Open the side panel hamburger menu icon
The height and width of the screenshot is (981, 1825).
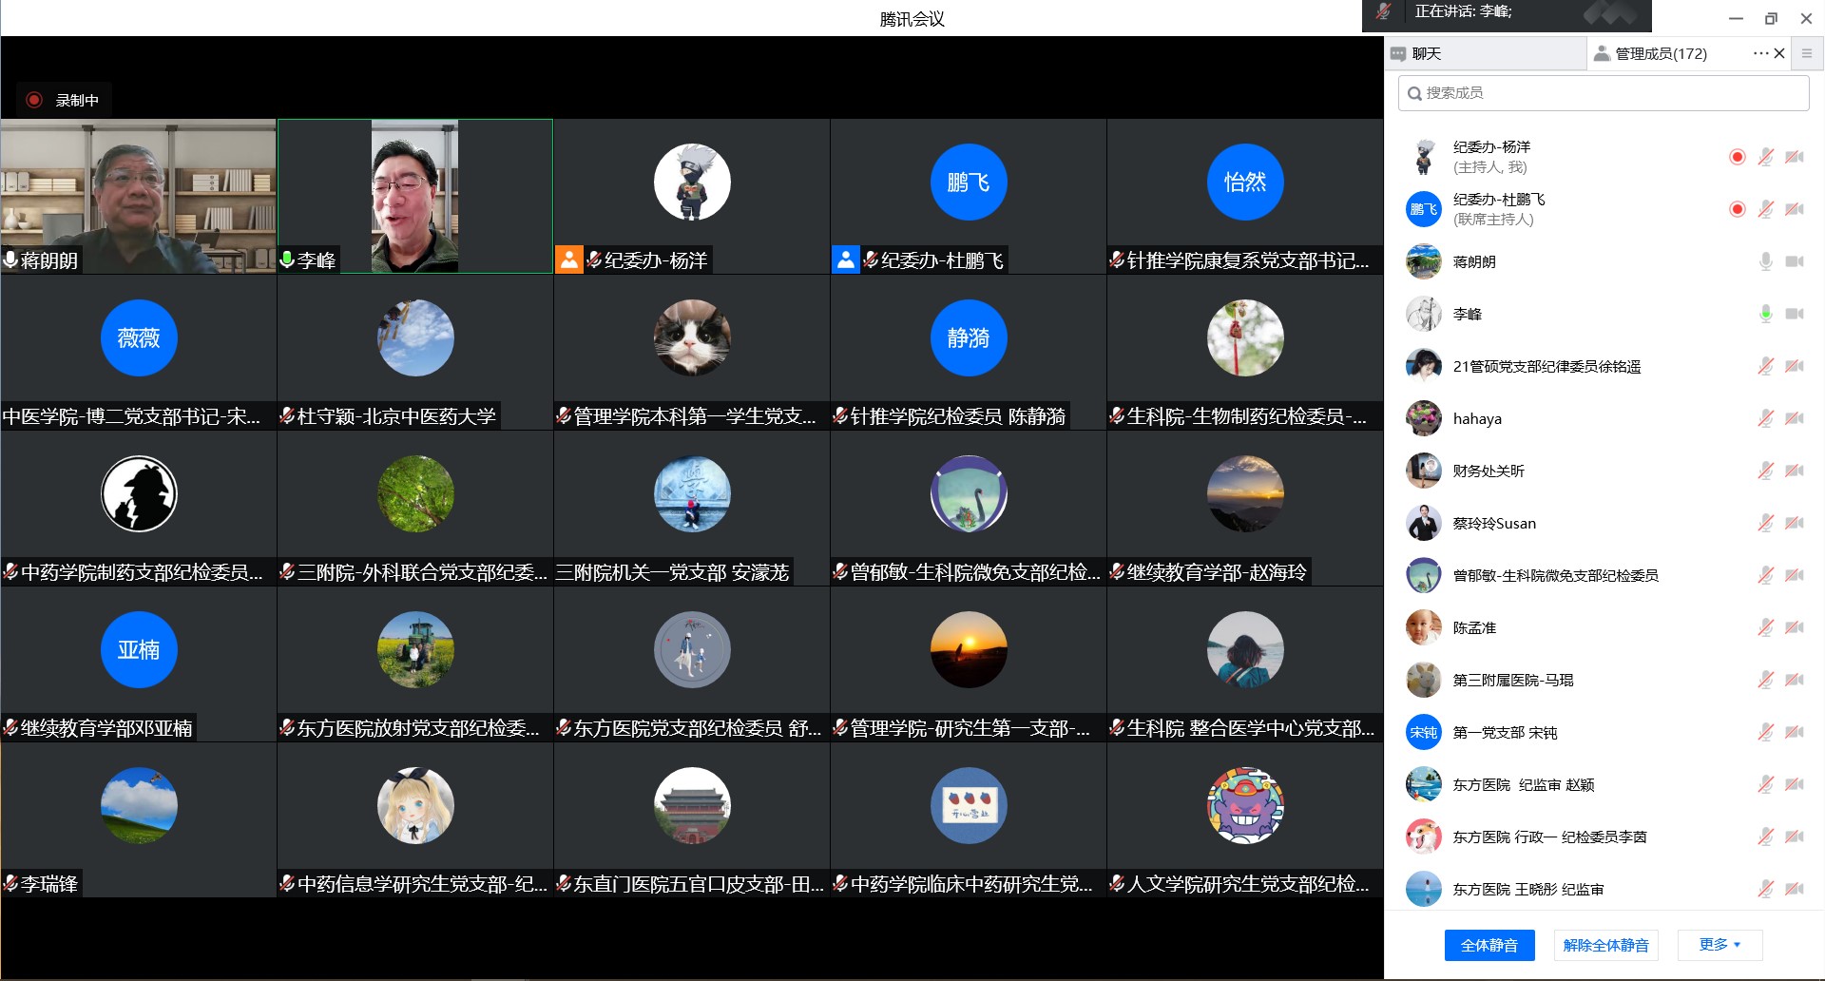1807,53
